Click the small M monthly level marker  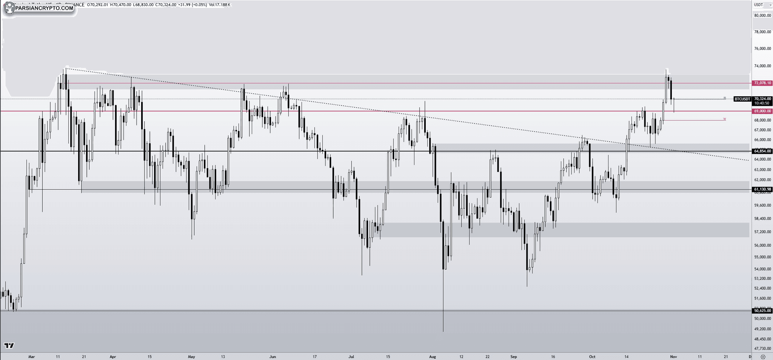[724, 98]
